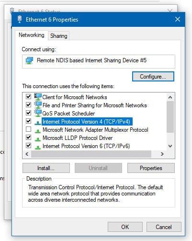Click the QoS Packet Scheduler icon
Viewport: 192px width, 241px height.
click(38, 113)
